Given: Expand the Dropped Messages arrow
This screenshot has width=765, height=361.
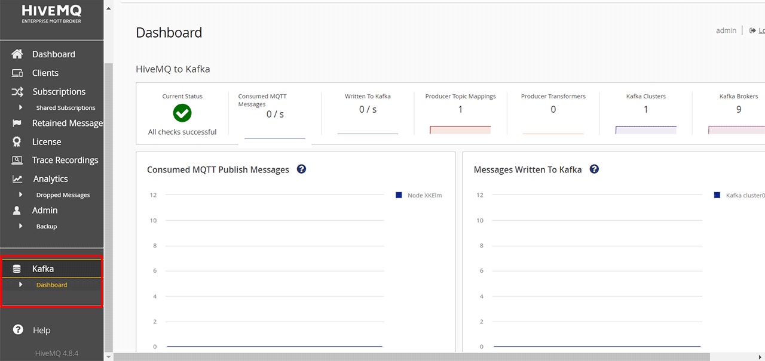Looking at the screenshot, I should [x=21, y=195].
